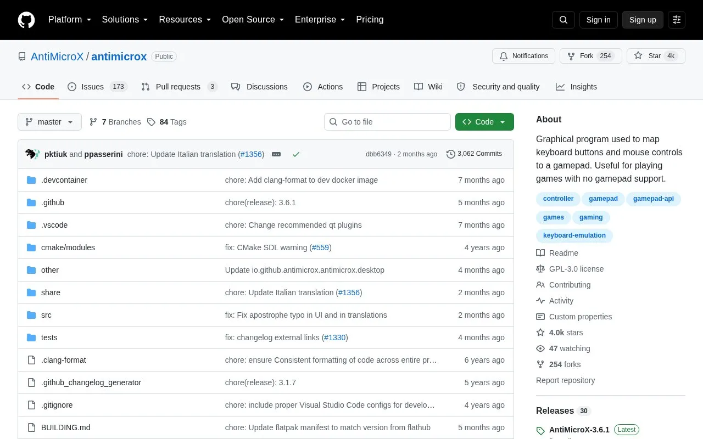Click the Sign in button
Viewport: 703px width, 439px height.
(598, 20)
